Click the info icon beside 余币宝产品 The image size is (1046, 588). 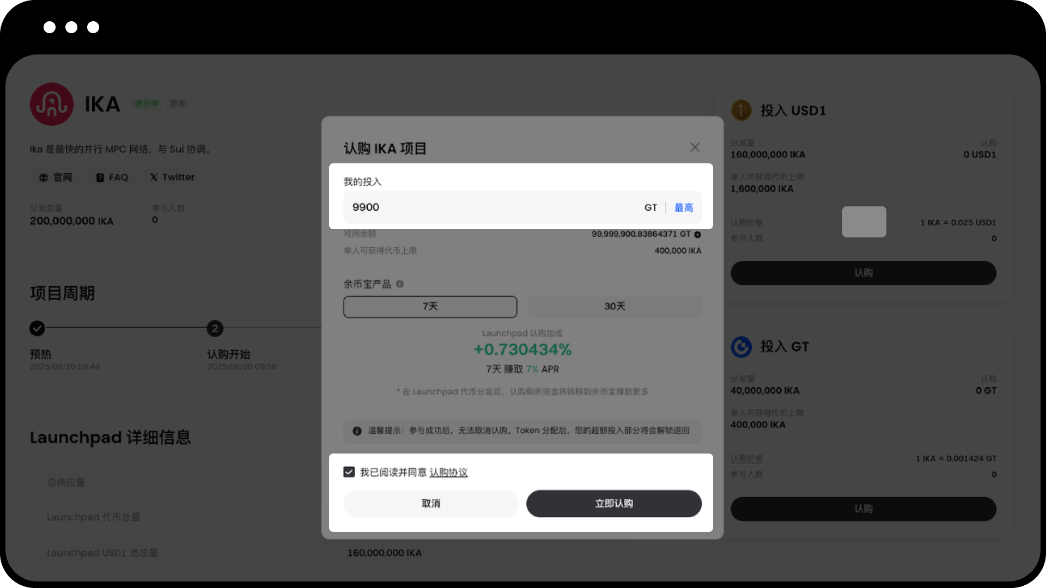click(x=400, y=284)
